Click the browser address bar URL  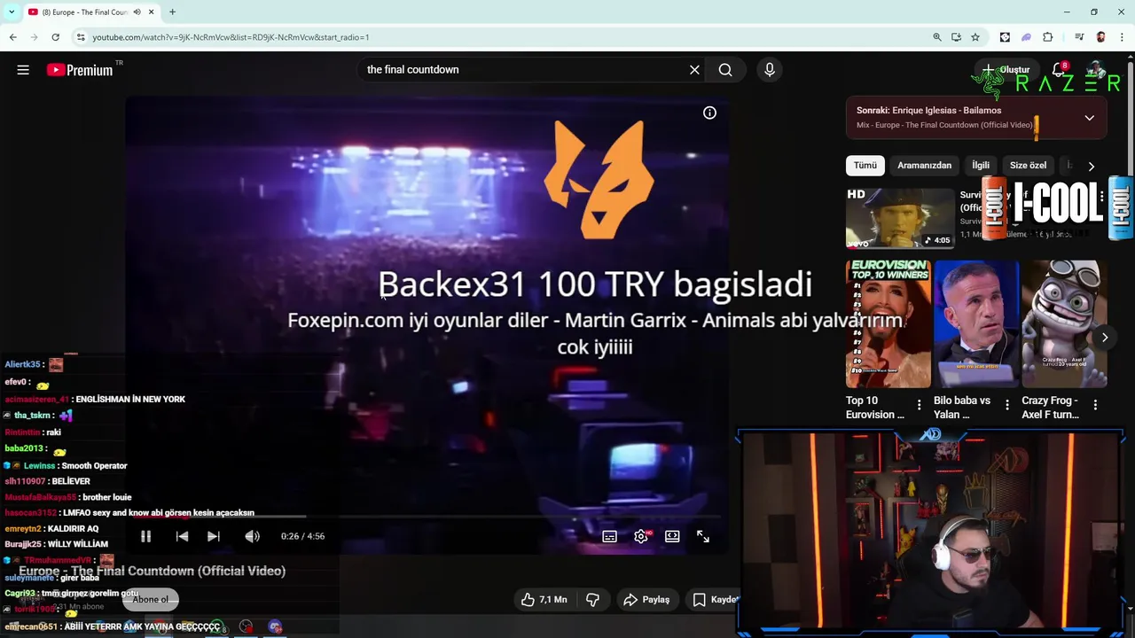click(231, 37)
